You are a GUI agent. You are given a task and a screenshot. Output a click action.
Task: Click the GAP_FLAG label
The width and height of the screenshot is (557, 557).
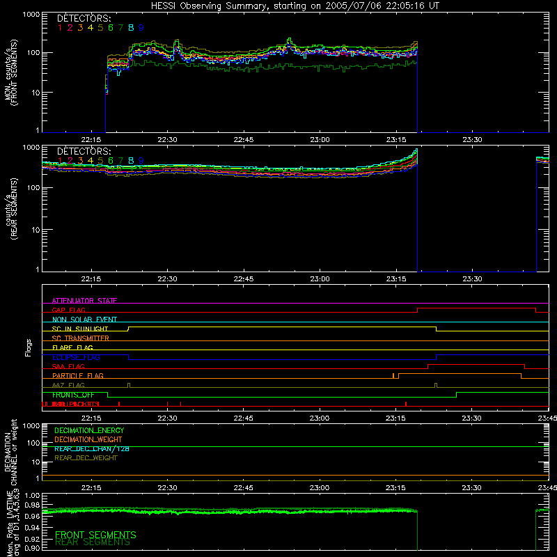(68, 310)
